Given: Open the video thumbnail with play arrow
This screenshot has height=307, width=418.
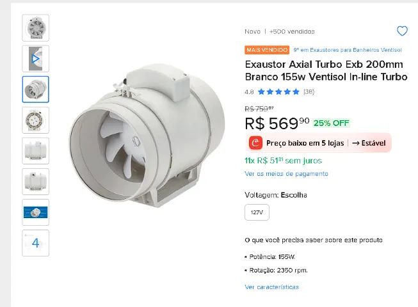Looking at the screenshot, I should pos(35,59).
